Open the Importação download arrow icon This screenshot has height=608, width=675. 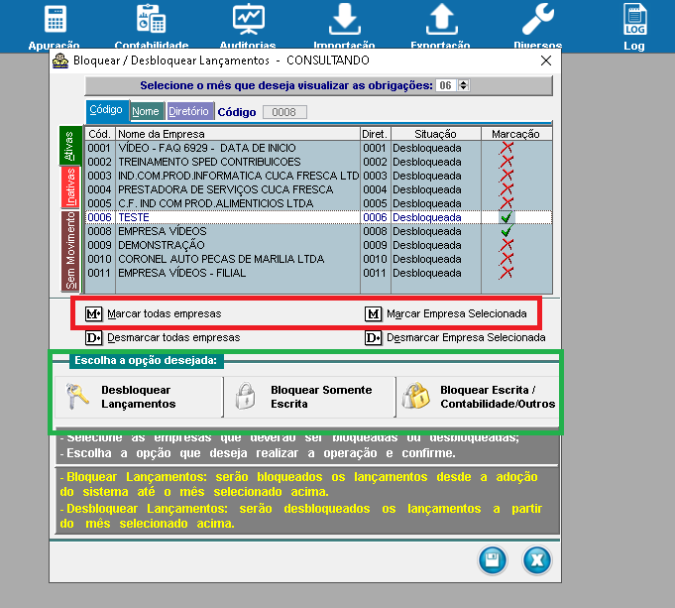[344, 19]
